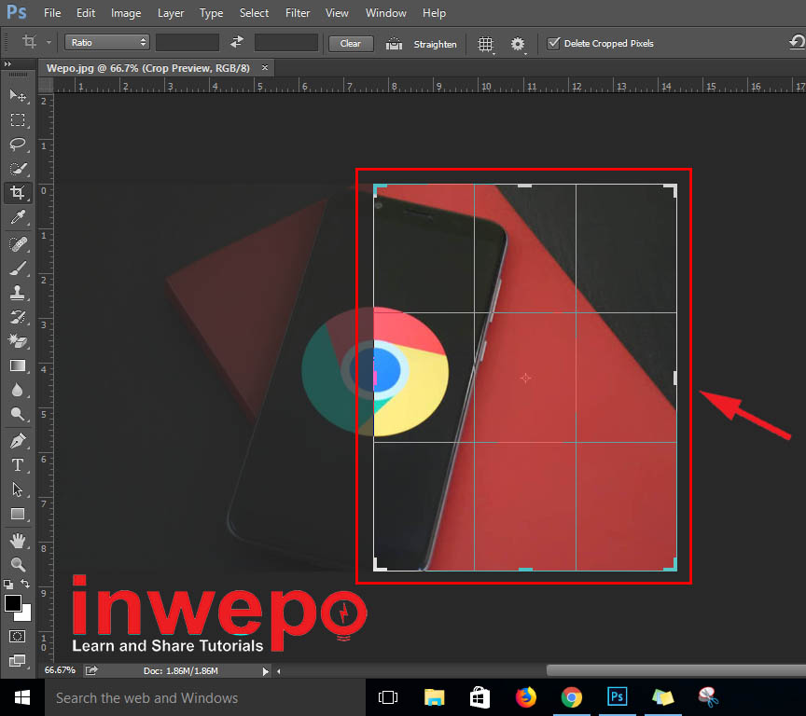Select the Eyedropper tool
This screenshot has width=806, height=716.
click(x=18, y=218)
